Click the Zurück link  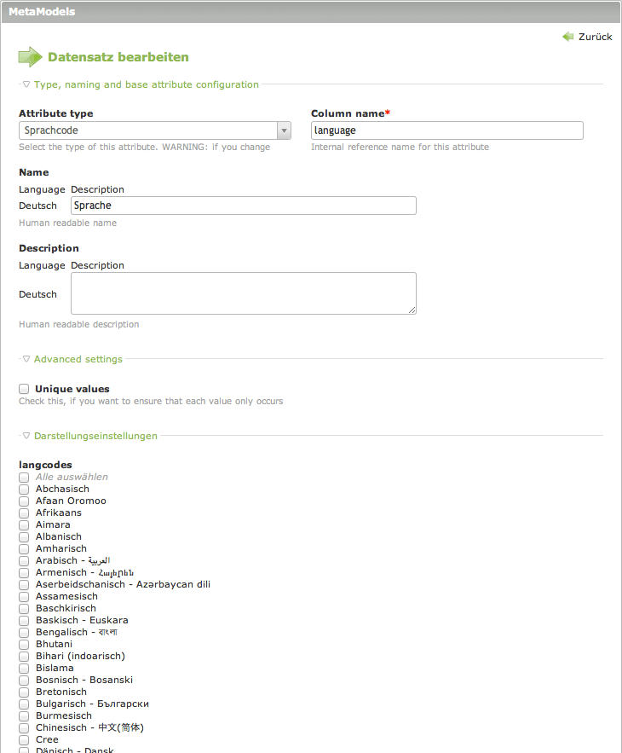[595, 37]
